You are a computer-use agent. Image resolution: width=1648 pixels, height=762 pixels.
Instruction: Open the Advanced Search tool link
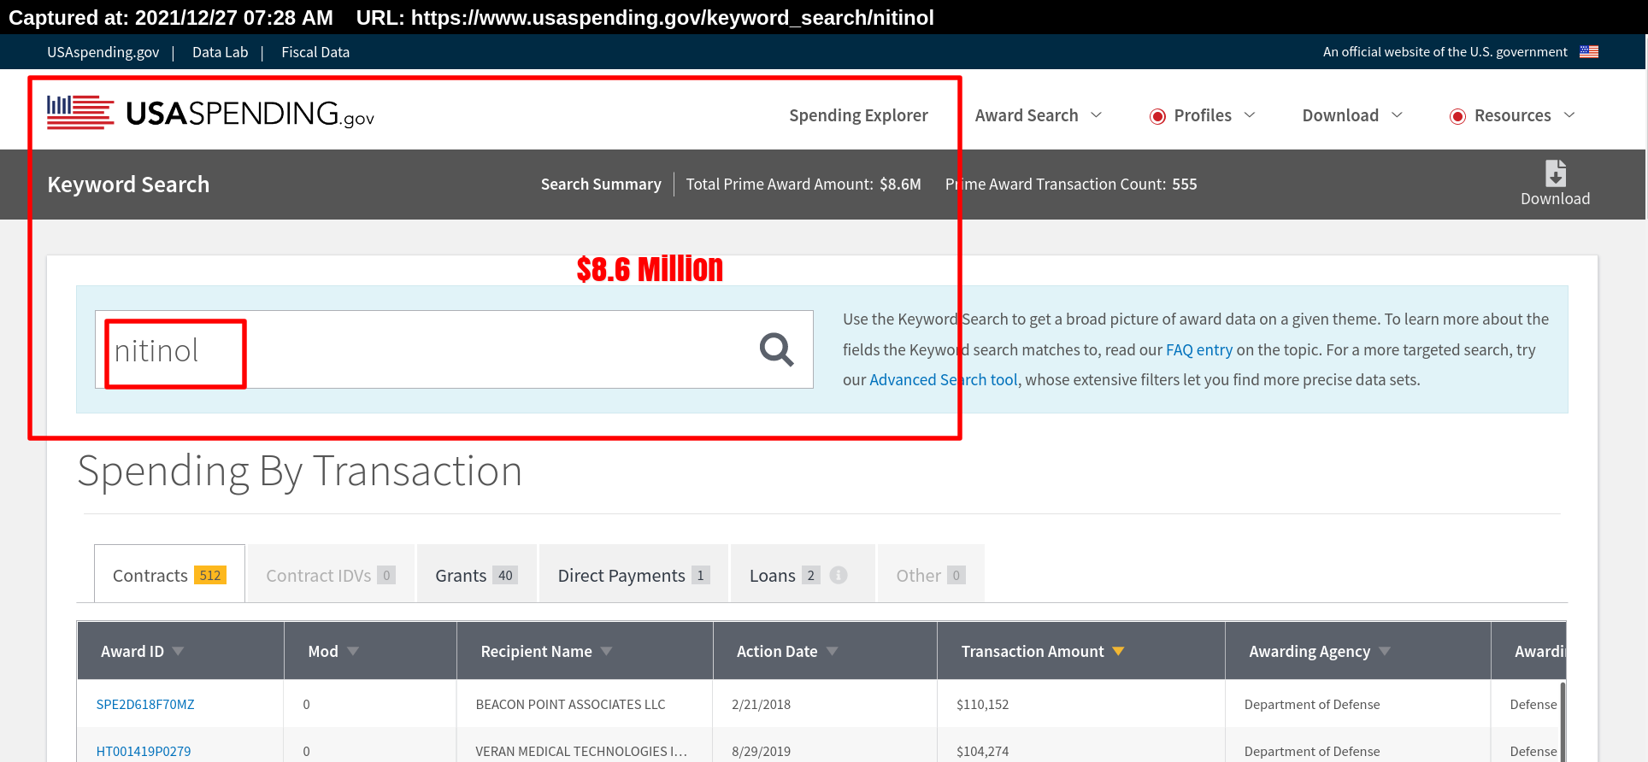[944, 379]
